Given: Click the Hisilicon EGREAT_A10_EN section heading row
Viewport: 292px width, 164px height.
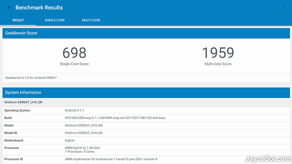Looking at the screenshot, I should tap(146, 102).
